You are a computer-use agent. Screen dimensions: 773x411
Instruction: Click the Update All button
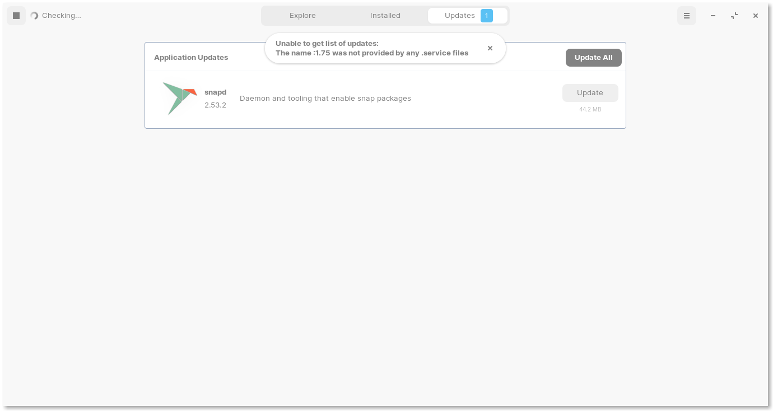click(x=594, y=58)
